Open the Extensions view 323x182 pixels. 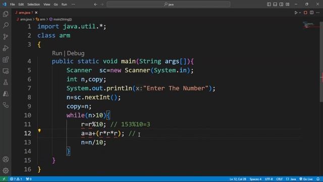(x=6, y=60)
